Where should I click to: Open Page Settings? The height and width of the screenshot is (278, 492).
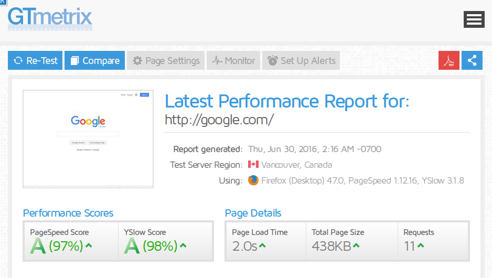(166, 60)
